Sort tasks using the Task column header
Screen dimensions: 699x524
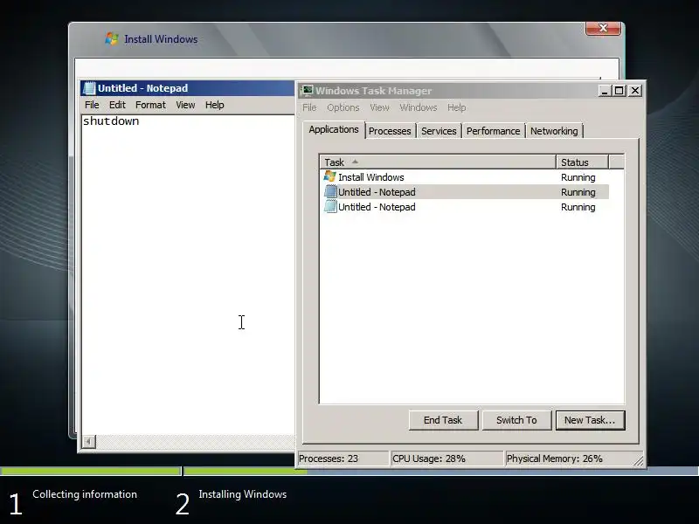coord(438,162)
